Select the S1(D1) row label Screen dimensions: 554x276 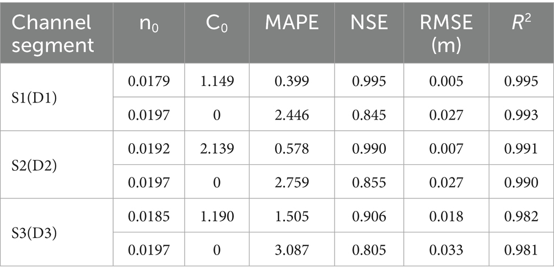tap(34, 99)
